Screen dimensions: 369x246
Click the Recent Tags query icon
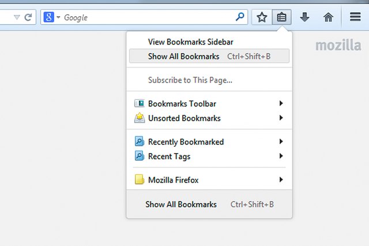click(140, 156)
